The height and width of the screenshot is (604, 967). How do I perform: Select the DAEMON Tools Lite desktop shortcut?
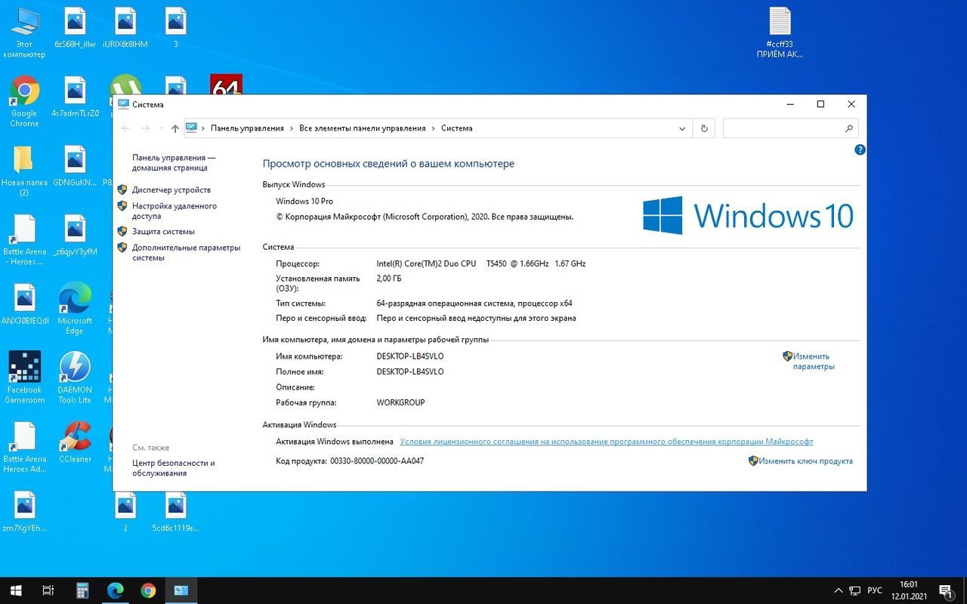(x=75, y=377)
